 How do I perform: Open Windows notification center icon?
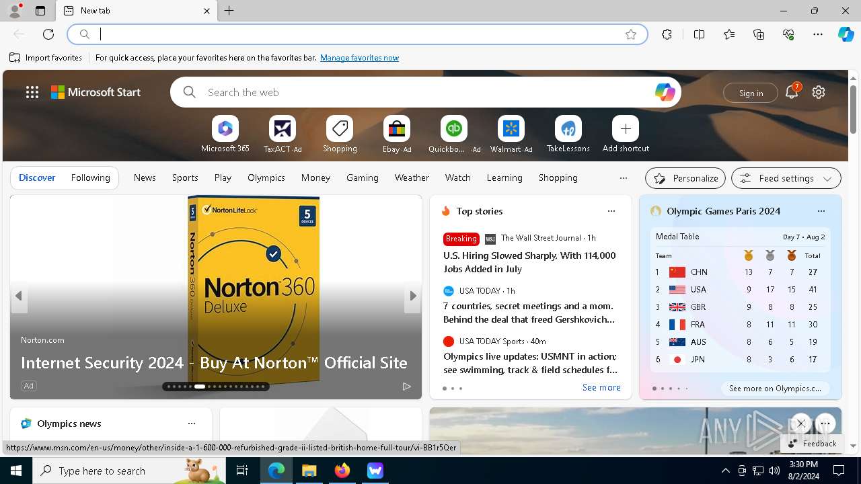(x=839, y=471)
